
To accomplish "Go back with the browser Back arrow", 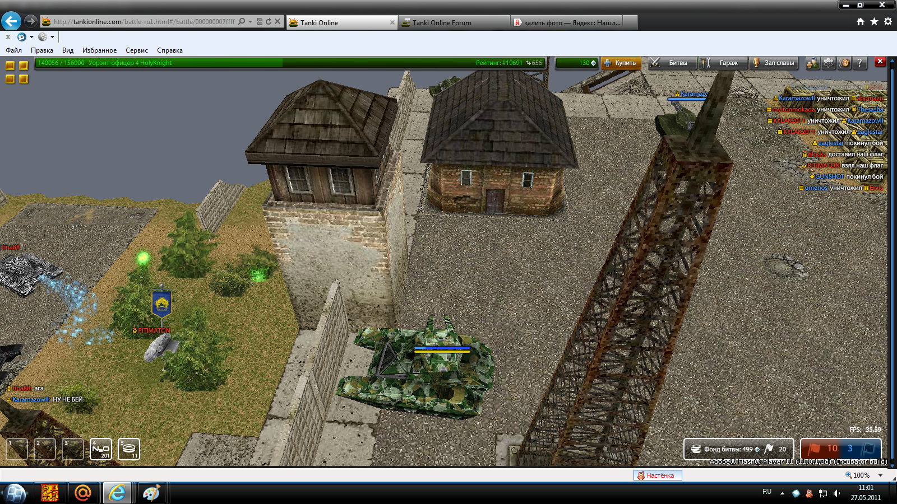I will tap(11, 21).
